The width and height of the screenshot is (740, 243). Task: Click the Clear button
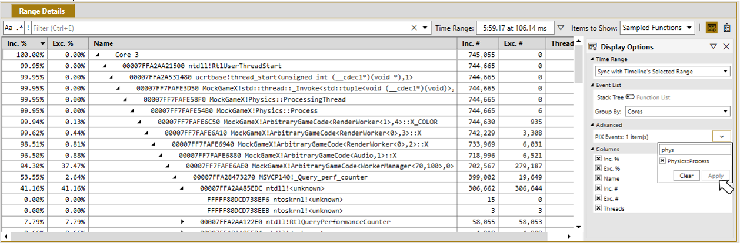tap(685, 176)
